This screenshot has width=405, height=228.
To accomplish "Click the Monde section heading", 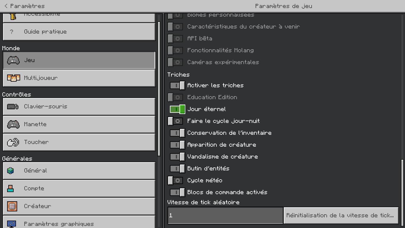I will (x=11, y=48).
